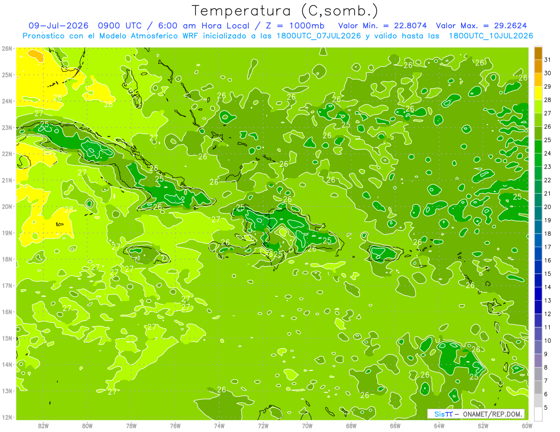The width and height of the screenshot is (560, 432).
Task: Click the legend scale number 20
Action: (x=548, y=207)
